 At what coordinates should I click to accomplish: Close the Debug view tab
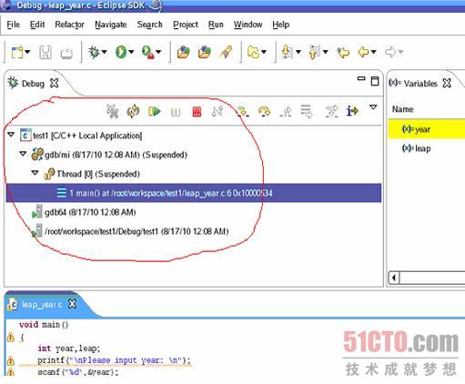tap(55, 83)
